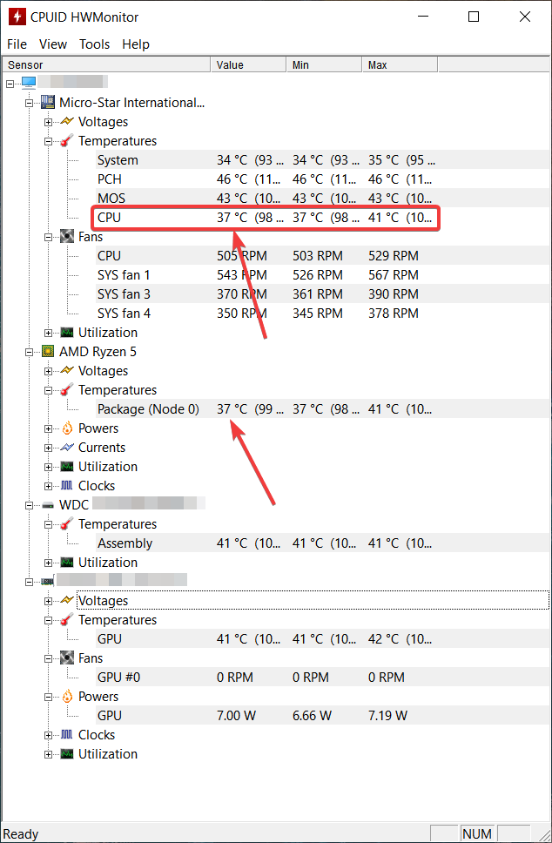This screenshot has height=843, width=552.
Task: Expand Clocks under AMD Ryzen 5
Action: (49, 486)
